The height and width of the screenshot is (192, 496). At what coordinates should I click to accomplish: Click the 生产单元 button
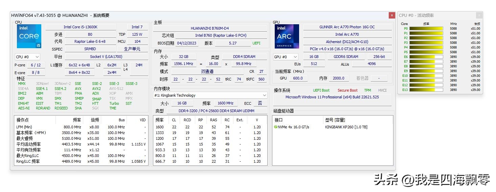132,49
